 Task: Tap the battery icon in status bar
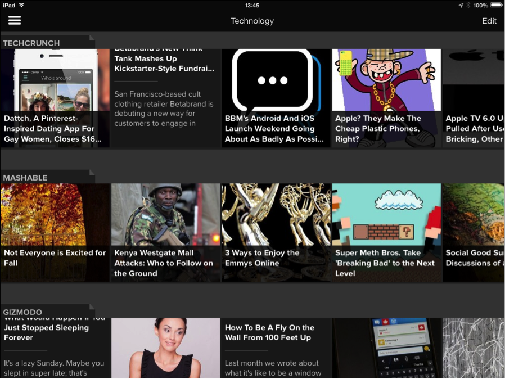tap(497, 5)
